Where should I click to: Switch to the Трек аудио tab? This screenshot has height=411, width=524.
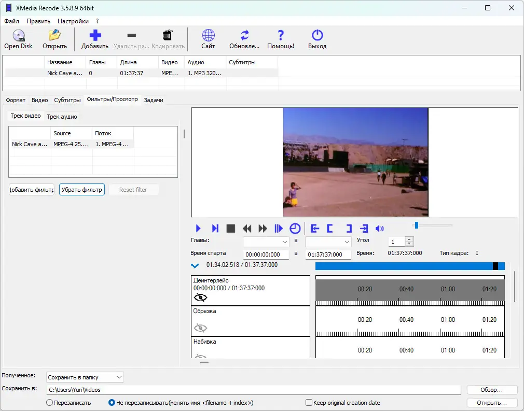click(62, 117)
